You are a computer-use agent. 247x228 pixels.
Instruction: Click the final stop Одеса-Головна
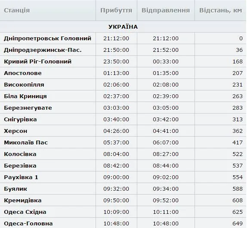tap(28, 223)
